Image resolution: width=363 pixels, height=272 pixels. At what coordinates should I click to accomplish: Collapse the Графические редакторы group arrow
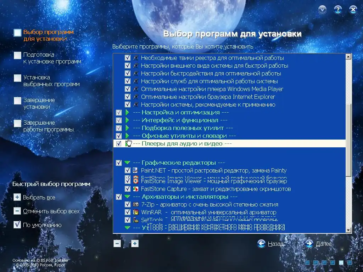tap(127, 163)
